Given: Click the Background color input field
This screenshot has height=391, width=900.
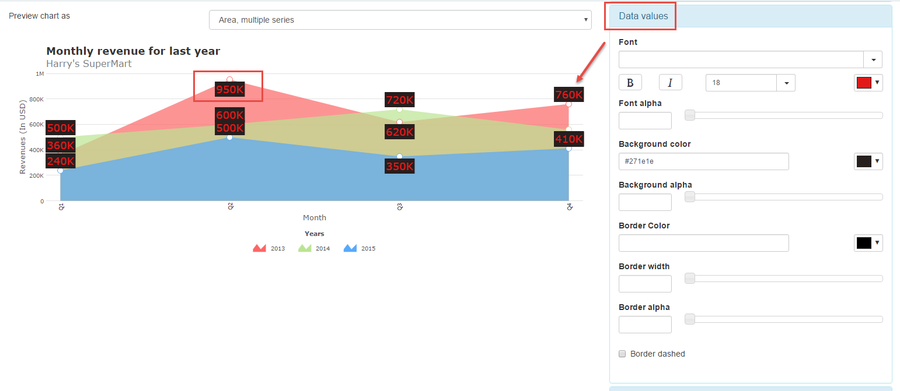Looking at the screenshot, I should 703,161.
